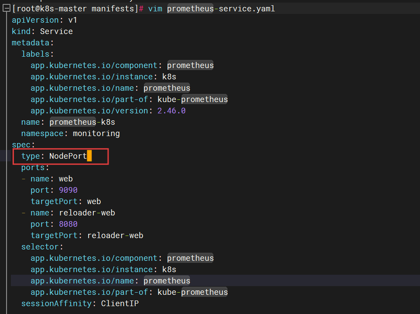Select the port value 9090
Viewport: 420px width, 314px height.
(x=68, y=190)
